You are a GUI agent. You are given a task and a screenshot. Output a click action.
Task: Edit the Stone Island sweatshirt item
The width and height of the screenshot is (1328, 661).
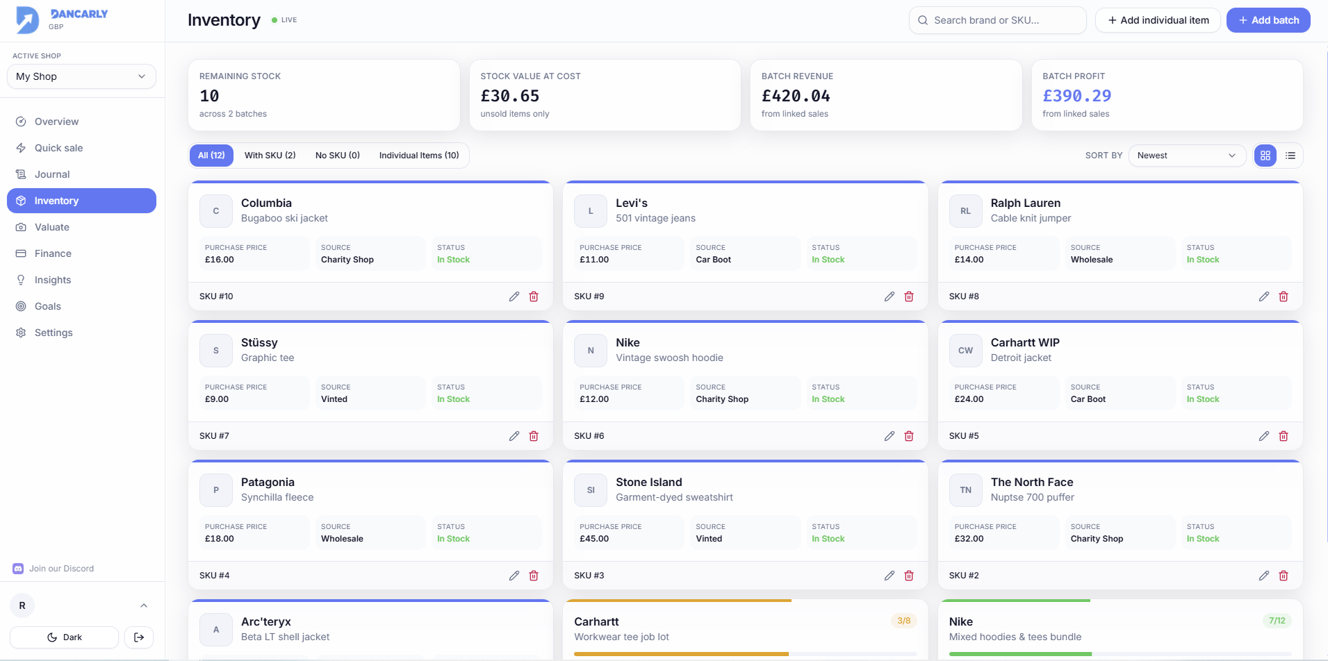tap(890, 576)
